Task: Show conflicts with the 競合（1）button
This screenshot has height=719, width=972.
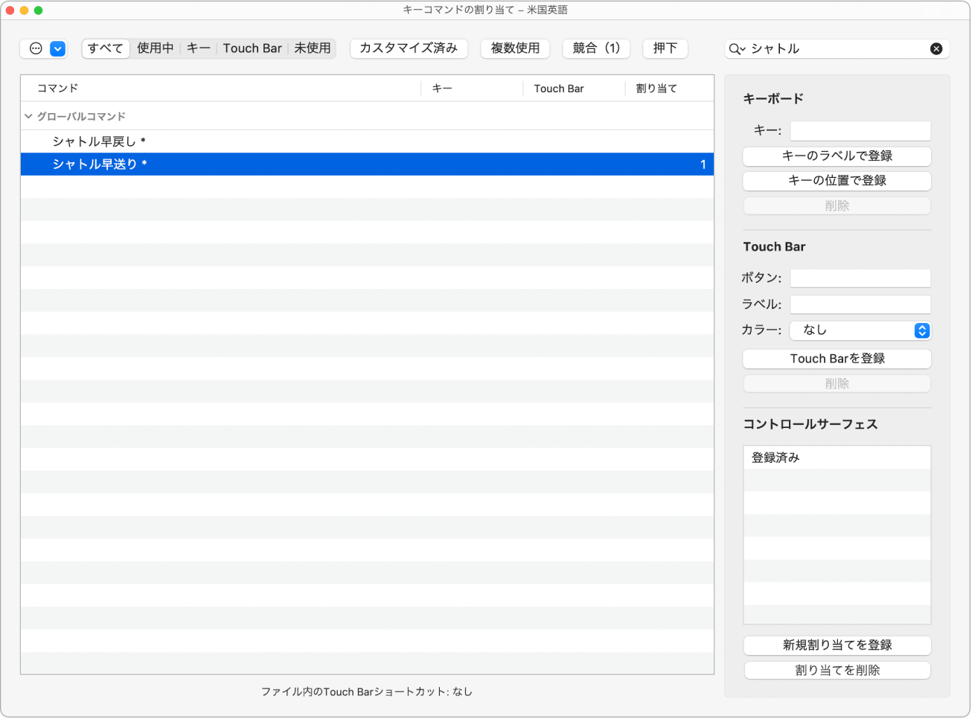Action: tap(596, 48)
